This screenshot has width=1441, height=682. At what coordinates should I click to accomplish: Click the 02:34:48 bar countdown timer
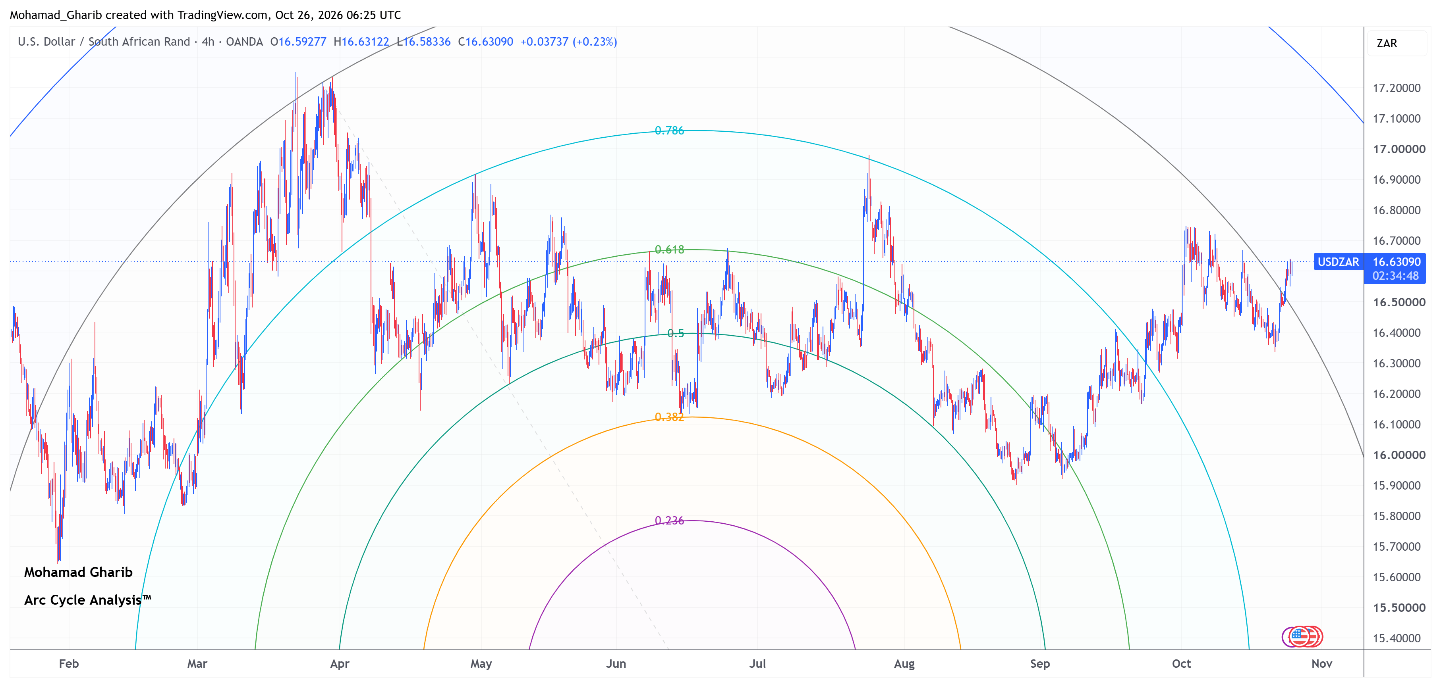[x=1395, y=276]
